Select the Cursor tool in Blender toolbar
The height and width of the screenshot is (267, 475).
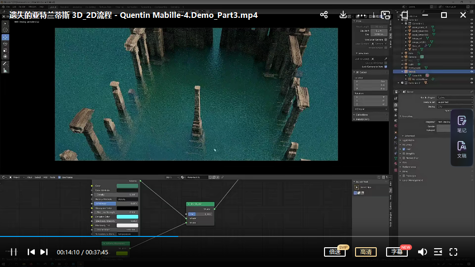pyautogui.click(x=5, y=30)
